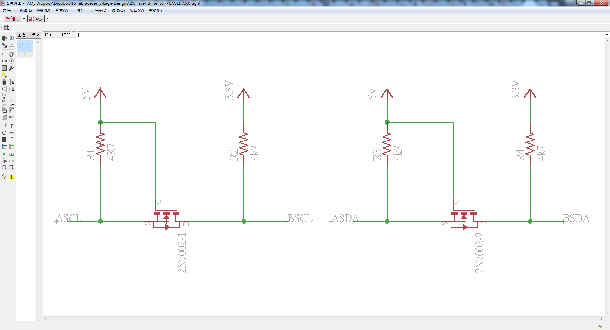Open the 文件(F) menu
610x330 pixels.
[x=9, y=10]
